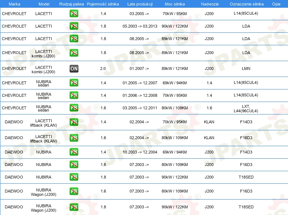Click Lacetti liftback (KLAN) model in 1.4 row

coord(43,123)
